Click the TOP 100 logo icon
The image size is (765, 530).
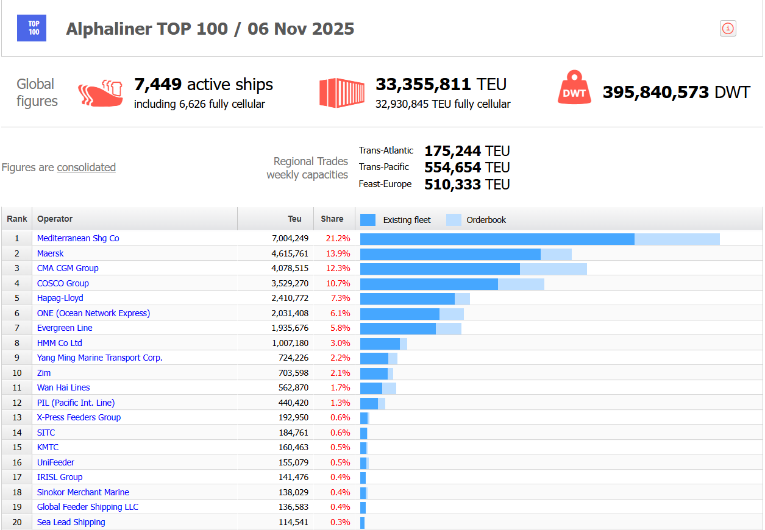pyautogui.click(x=31, y=28)
